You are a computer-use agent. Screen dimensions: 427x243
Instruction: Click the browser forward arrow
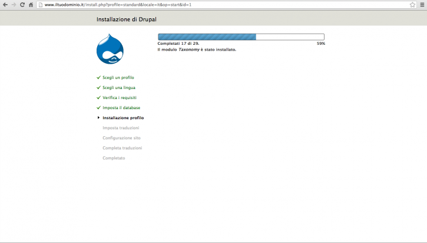(14, 5)
